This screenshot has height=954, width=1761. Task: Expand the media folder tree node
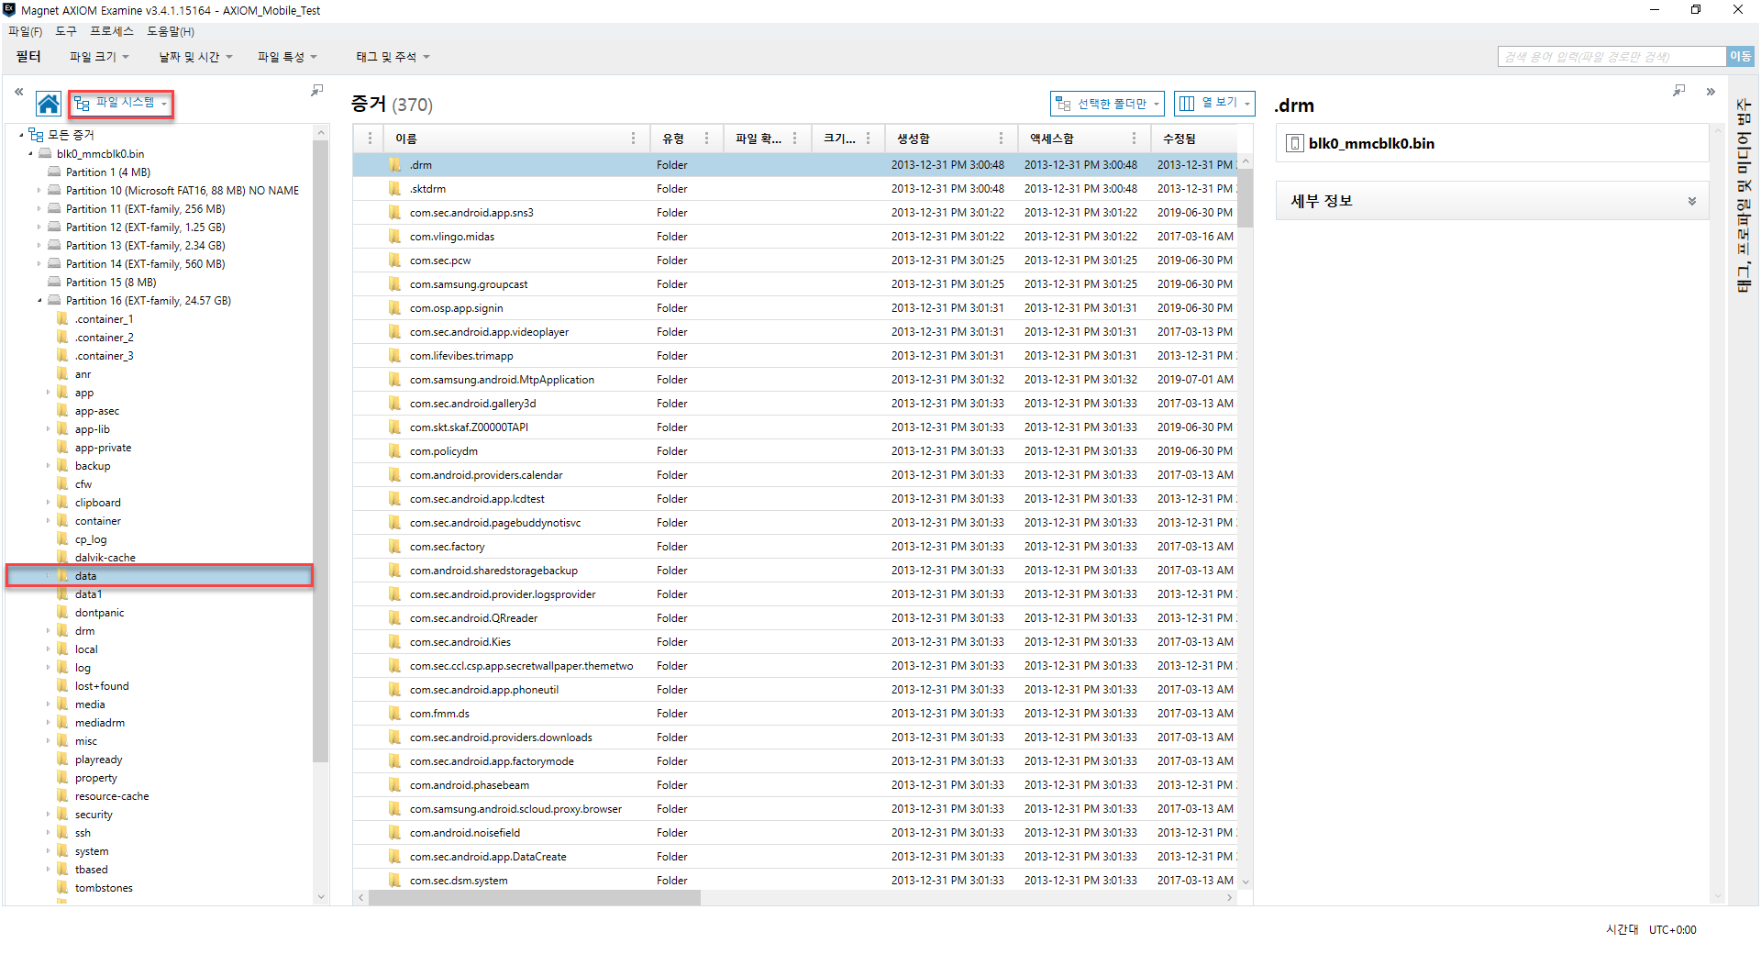click(49, 704)
